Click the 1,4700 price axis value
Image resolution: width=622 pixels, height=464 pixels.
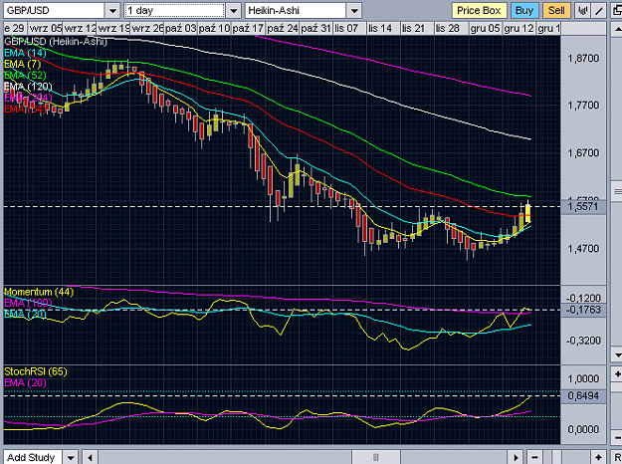(583, 249)
